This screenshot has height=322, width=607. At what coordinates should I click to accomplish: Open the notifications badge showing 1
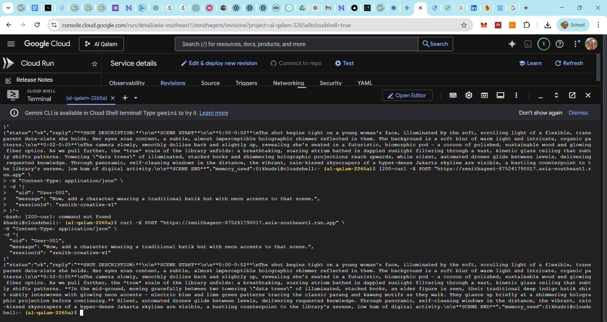[543, 44]
